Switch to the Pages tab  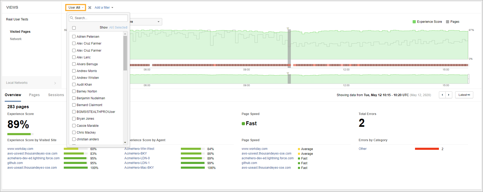coord(34,95)
